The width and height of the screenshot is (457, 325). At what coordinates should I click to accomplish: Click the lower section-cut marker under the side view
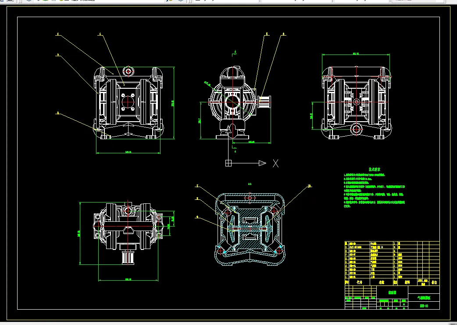[234, 150]
